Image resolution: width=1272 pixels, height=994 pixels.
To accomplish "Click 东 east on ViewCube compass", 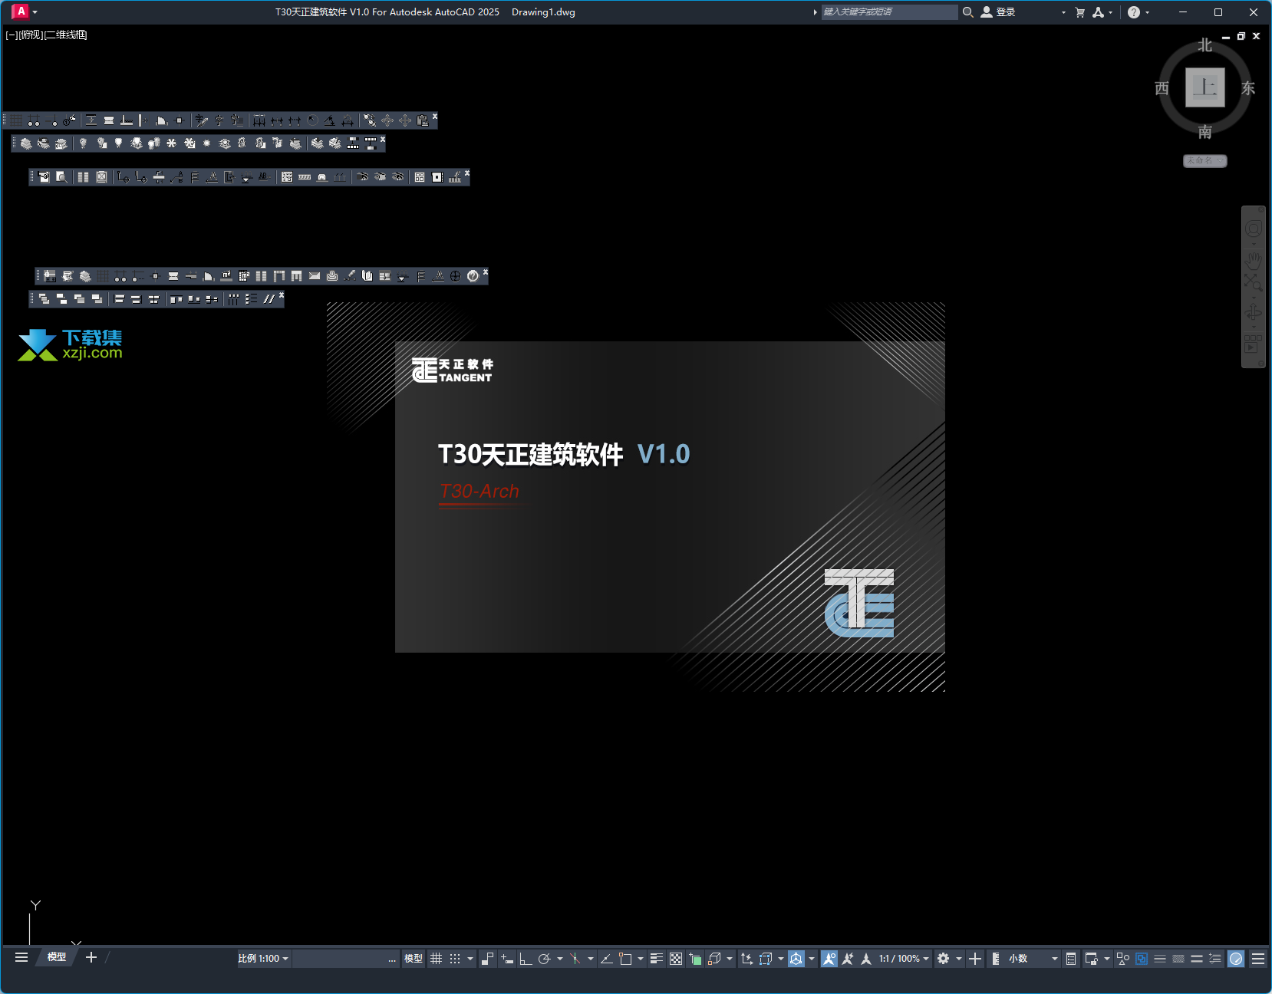I will (1248, 88).
